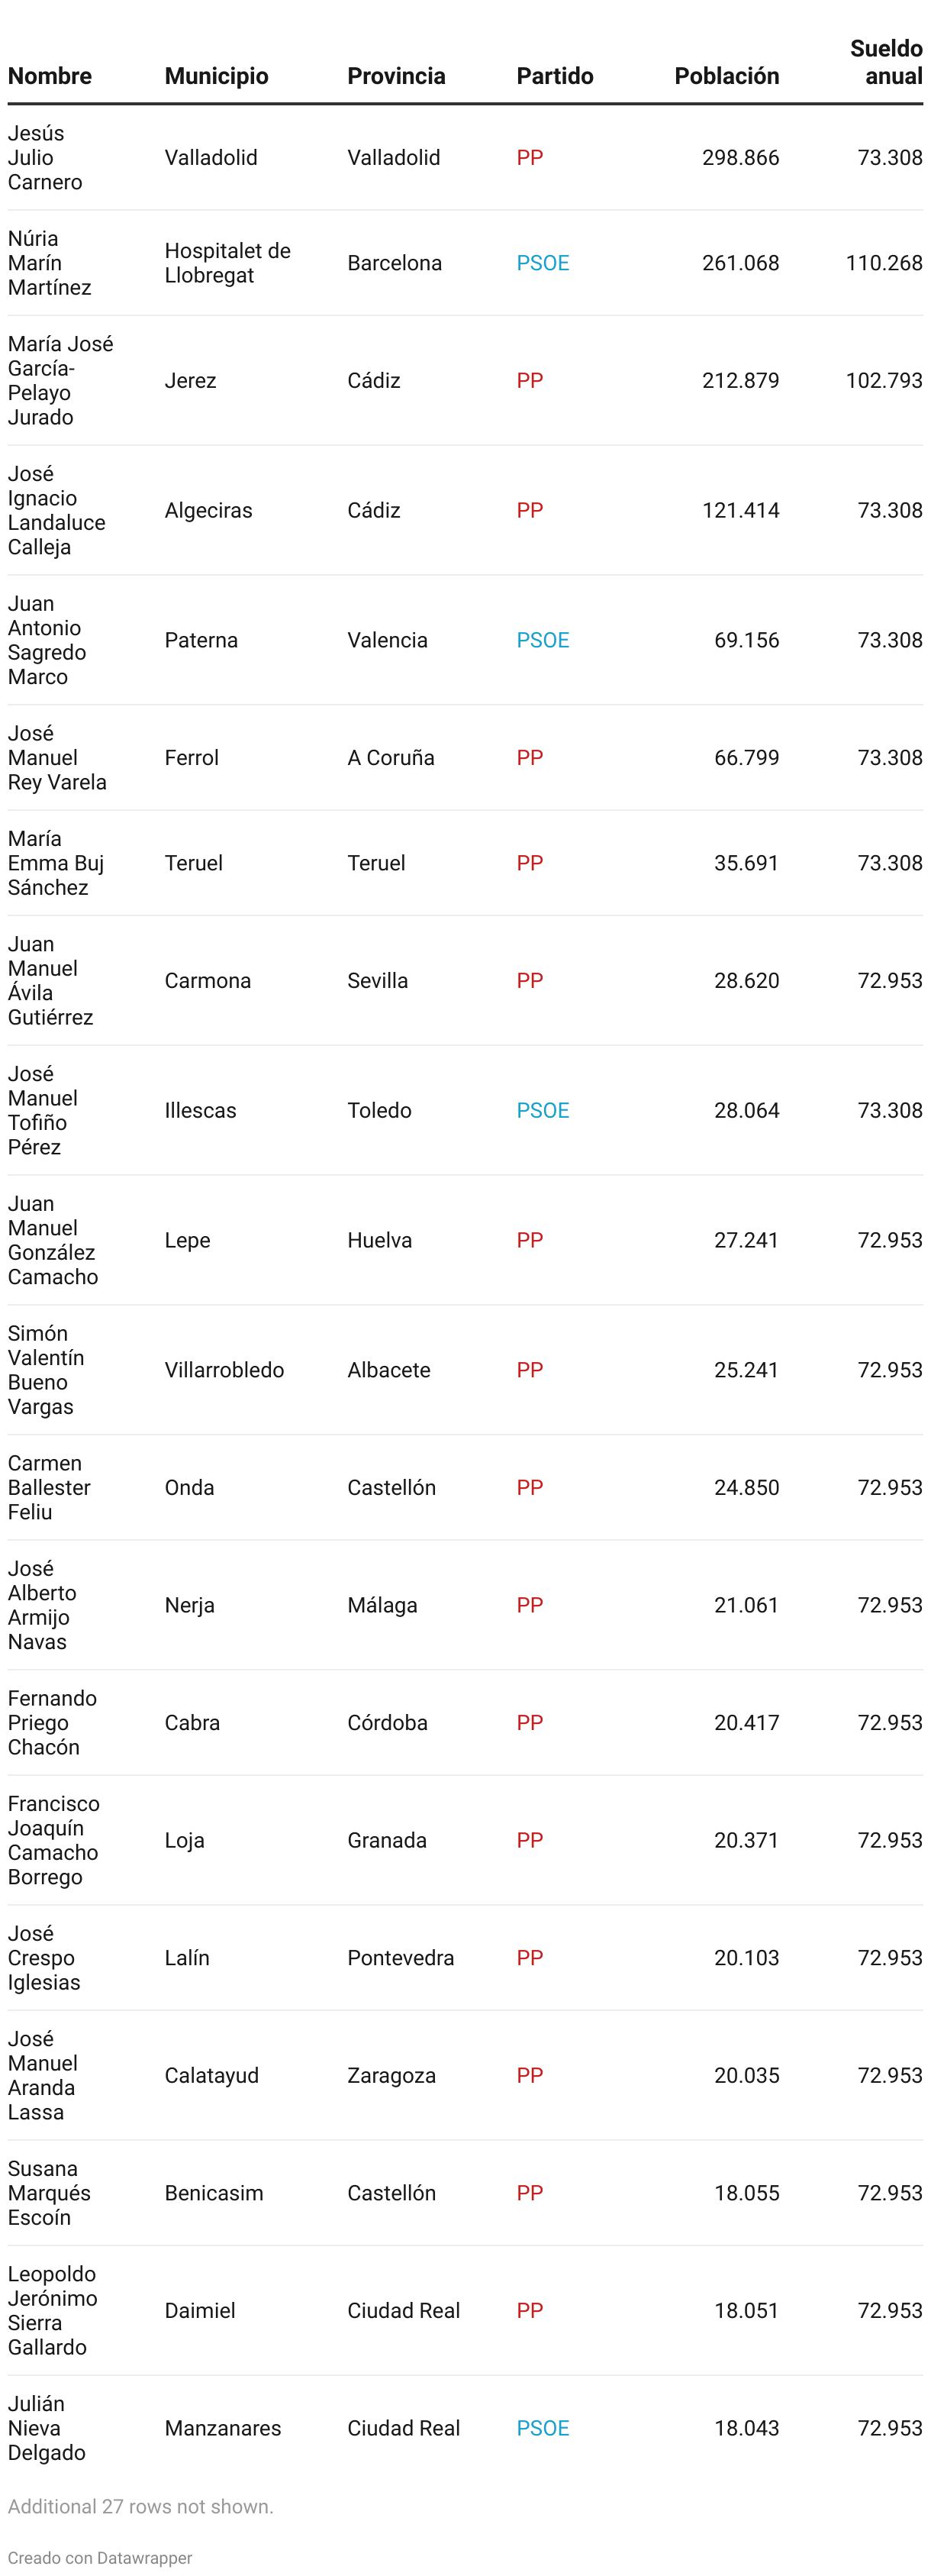931x2576 pixels.
Task: Select the Manzanares municipality cell
Action: pos(223,2428)
